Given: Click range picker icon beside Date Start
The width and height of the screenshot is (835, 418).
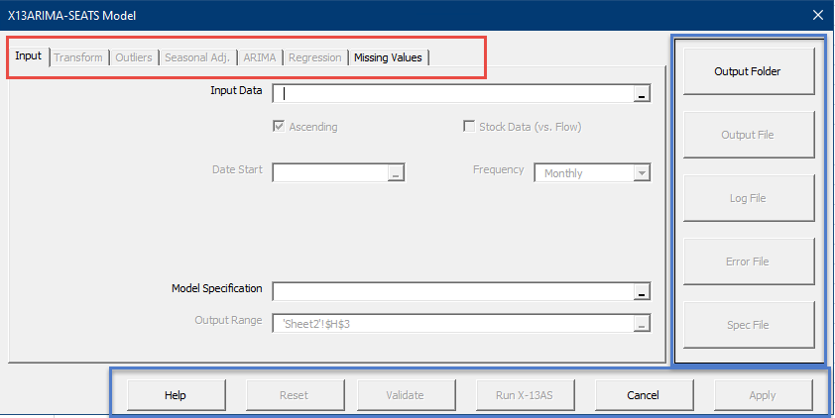Looking at the screenshot, I should tap(396, 173).
